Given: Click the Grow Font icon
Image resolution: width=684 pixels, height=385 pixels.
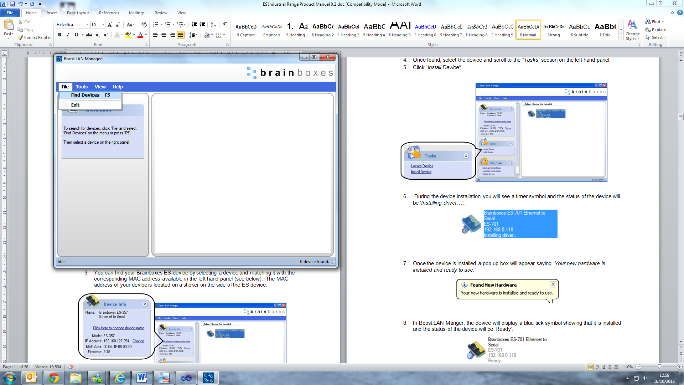Looking at the screenshot, I should pyautogui.click(x=110, y=25).
